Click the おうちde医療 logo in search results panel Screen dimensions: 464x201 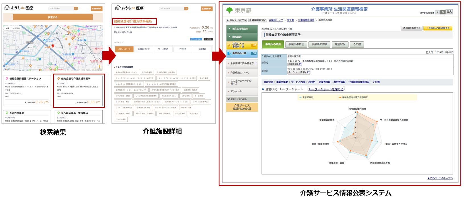(19, 8)
